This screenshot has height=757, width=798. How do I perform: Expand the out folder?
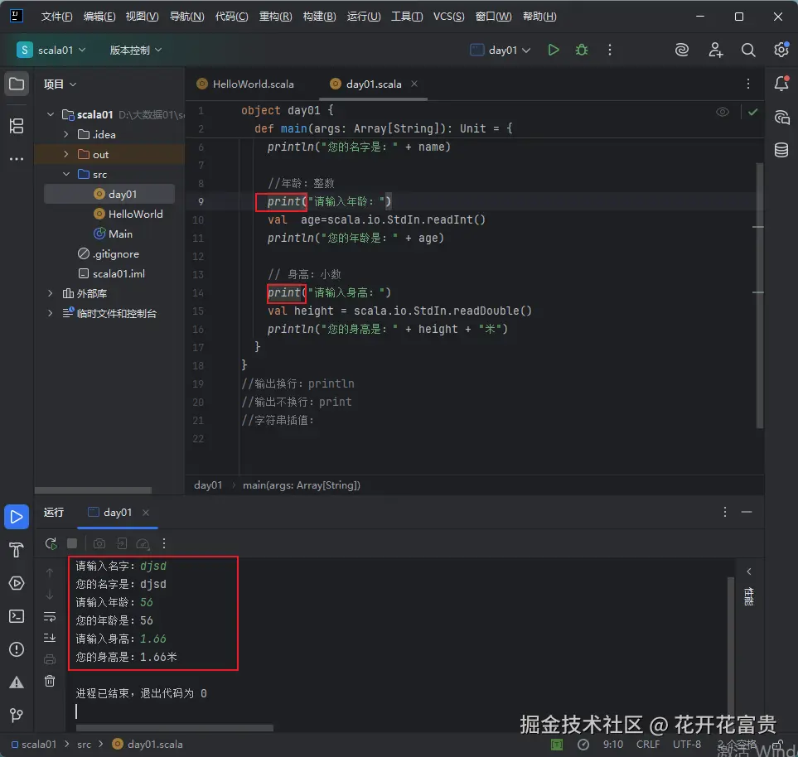point(65,154)
